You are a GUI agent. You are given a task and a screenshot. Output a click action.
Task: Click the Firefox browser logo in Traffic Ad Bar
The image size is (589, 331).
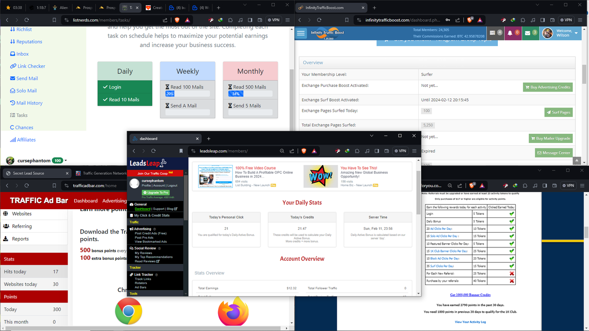click(233, 311)
